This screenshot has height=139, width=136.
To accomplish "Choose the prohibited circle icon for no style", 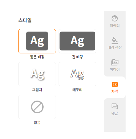I will [37, 107].
